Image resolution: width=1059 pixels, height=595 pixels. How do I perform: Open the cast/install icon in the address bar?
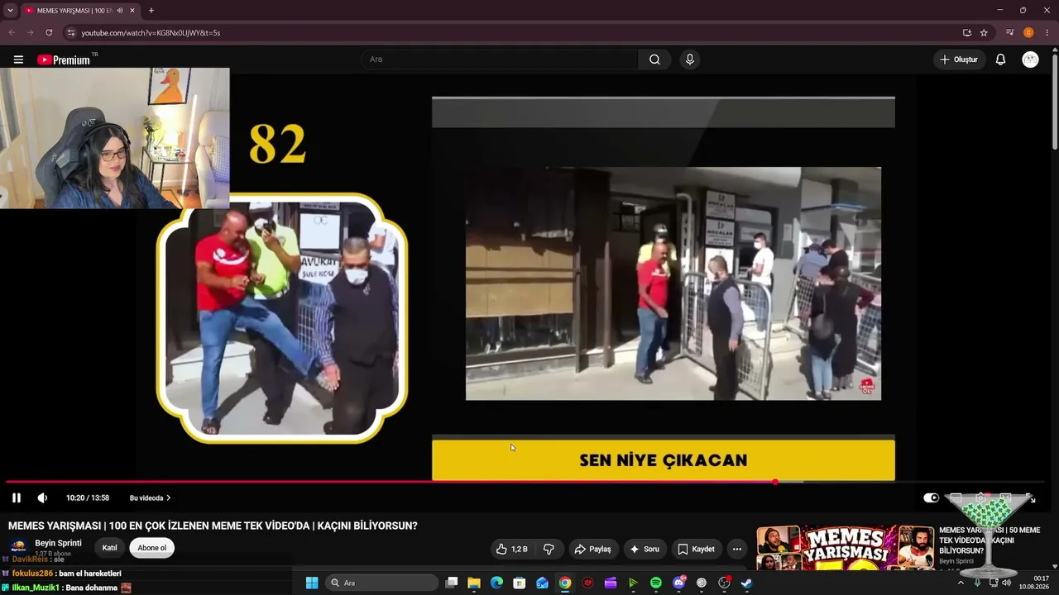point(966,33)
